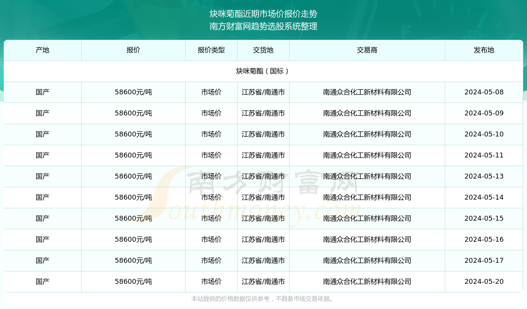The width and height of the screenshot is (527, 309).
Task: Select date cell 2024-05-09
Action: (x=484, y=113)
